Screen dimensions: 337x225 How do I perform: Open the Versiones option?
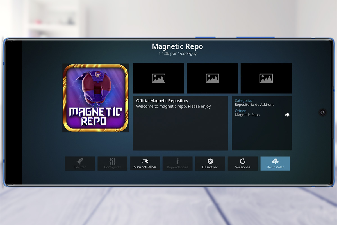tap(243, 163)
